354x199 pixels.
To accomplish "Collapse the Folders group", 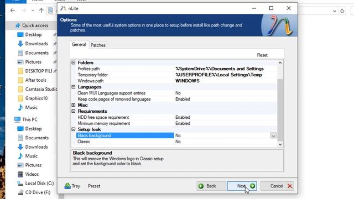I will click(x=74, y=62).
